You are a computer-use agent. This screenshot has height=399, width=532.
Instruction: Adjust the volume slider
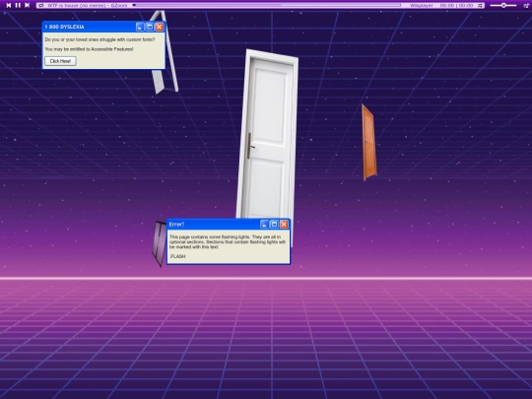coord(503,6)
